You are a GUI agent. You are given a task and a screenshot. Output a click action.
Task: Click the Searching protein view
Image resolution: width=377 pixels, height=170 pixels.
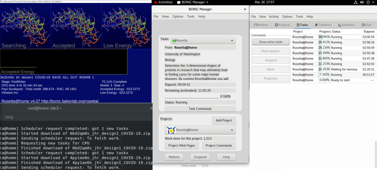(25, 26)
